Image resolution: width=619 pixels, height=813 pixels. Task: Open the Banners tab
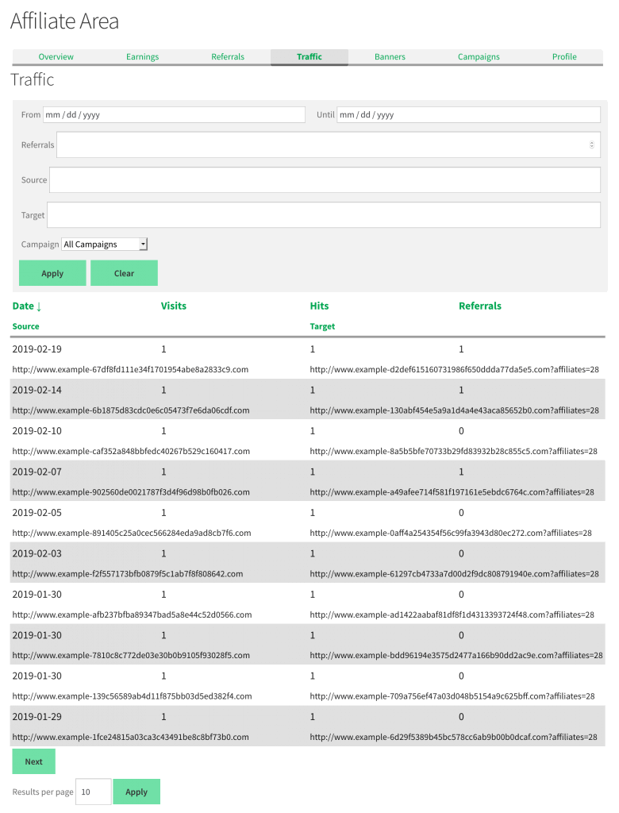click(x=390, y=56)
